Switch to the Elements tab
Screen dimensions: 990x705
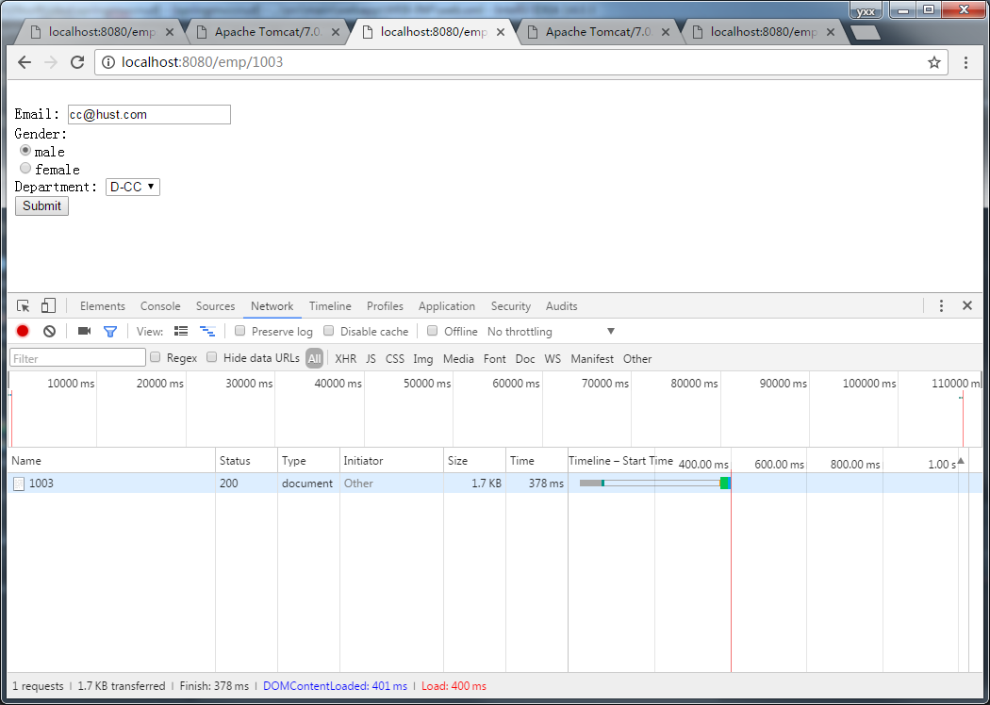[102, 306]
